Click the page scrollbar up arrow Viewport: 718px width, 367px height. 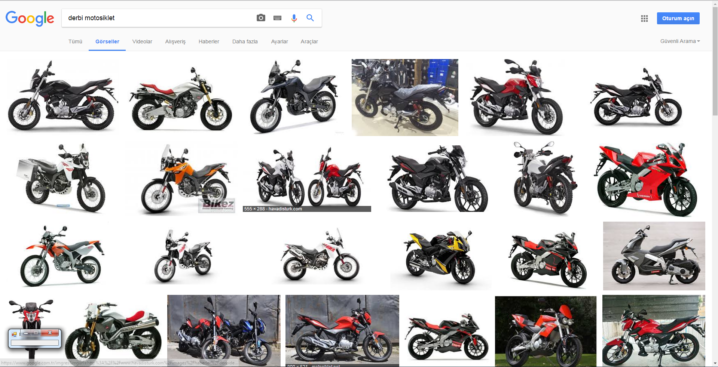click(x=715, y=3)
